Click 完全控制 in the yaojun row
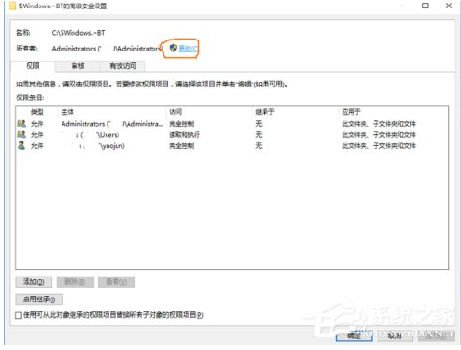The width and height of the screenshot is (461, 350). 182,146
